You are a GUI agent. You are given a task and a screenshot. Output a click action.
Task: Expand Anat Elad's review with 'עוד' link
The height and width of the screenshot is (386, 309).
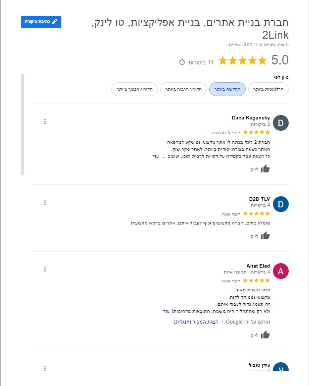point(166,311)
